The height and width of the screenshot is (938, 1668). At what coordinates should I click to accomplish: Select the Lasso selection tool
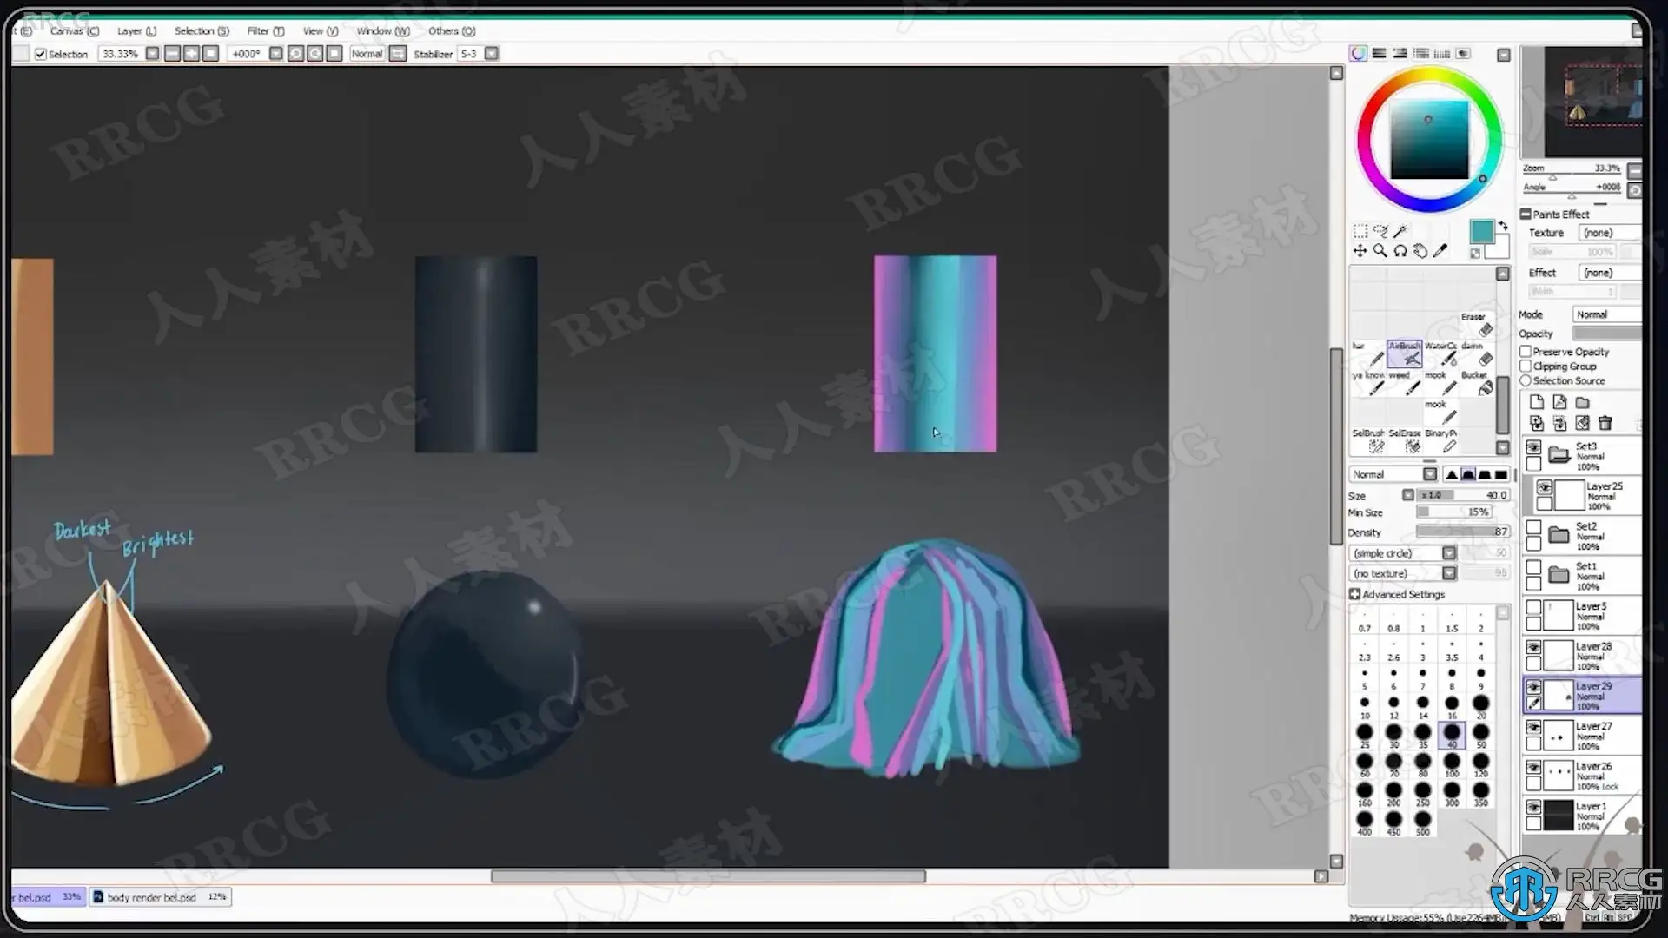(1380, 231)
